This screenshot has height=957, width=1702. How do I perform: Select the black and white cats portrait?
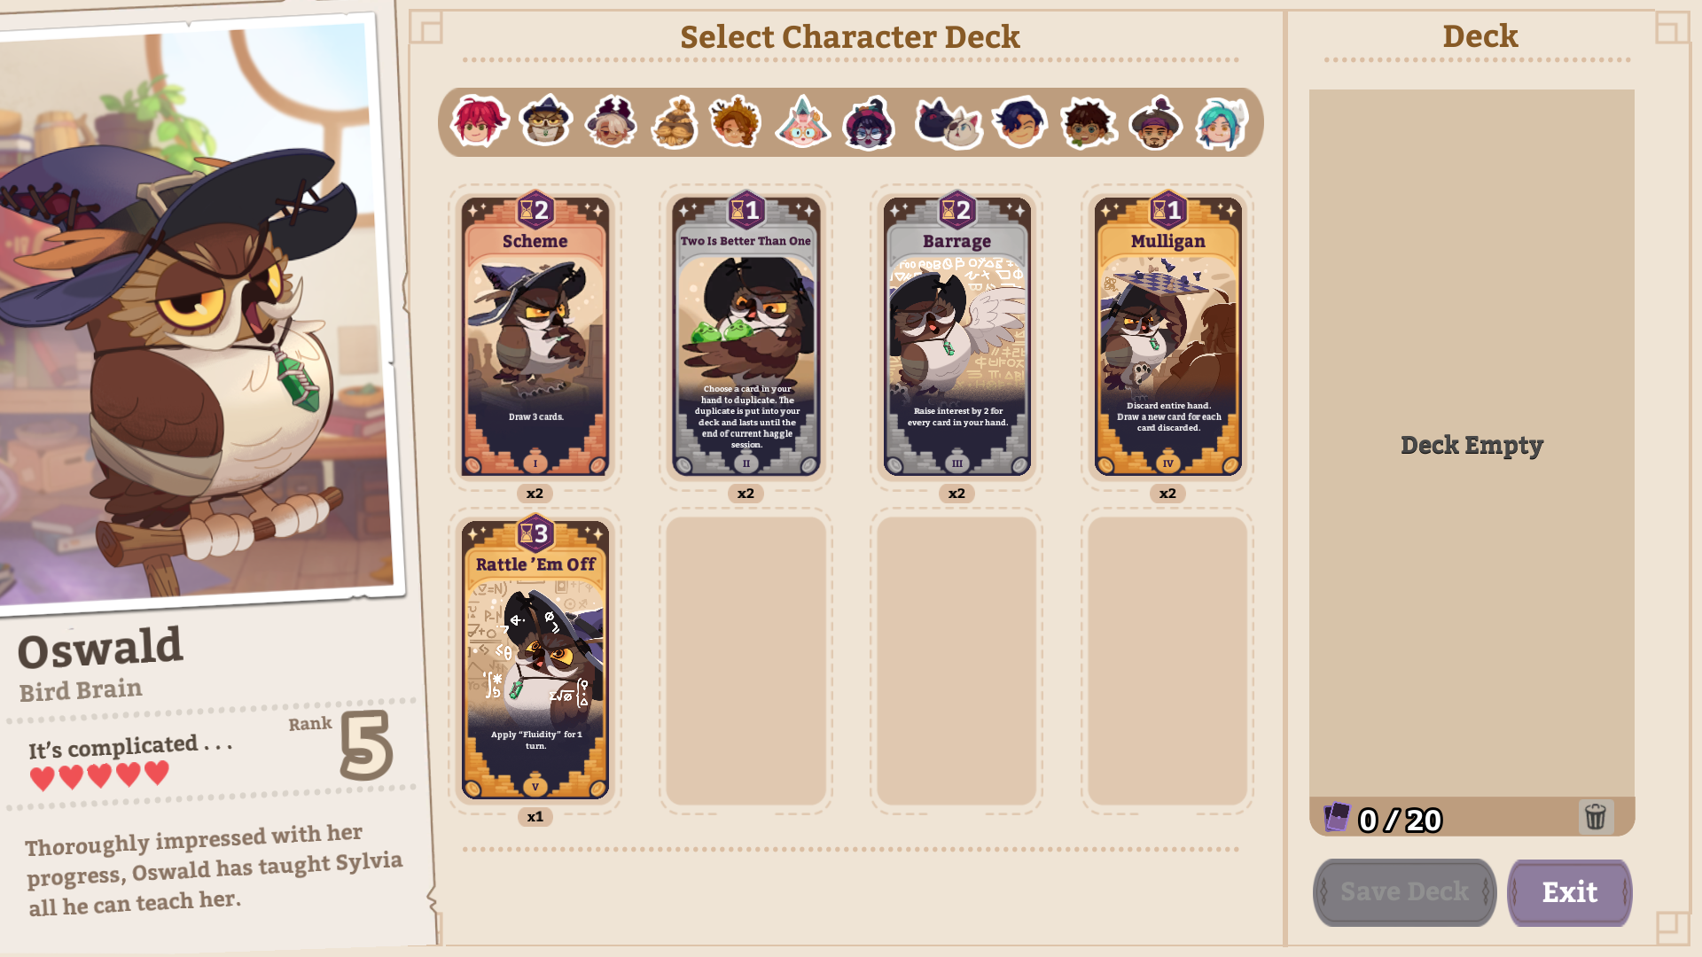949,123
